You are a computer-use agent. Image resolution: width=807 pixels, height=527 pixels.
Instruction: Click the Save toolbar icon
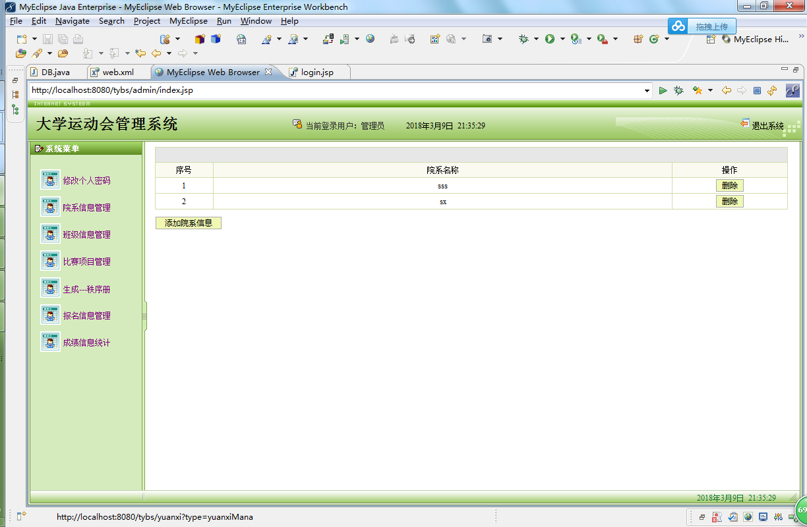pyautogui.click(x=47, y=40)
